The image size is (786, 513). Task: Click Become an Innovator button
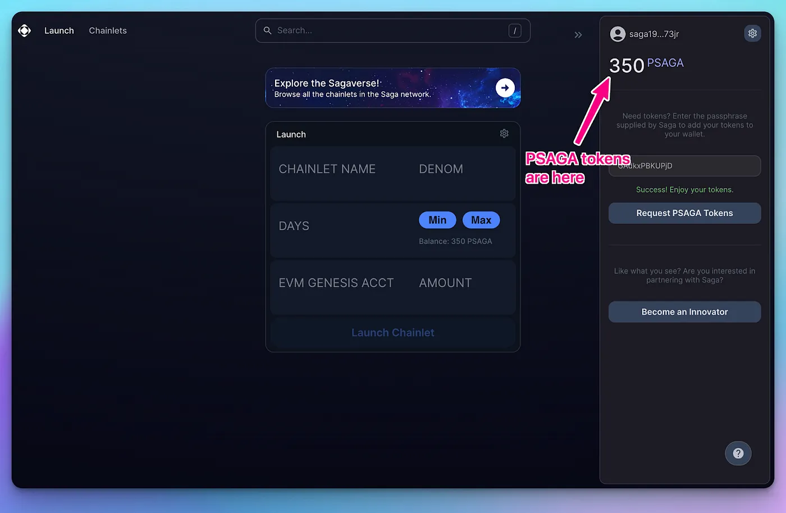click(x=684, y=312)
